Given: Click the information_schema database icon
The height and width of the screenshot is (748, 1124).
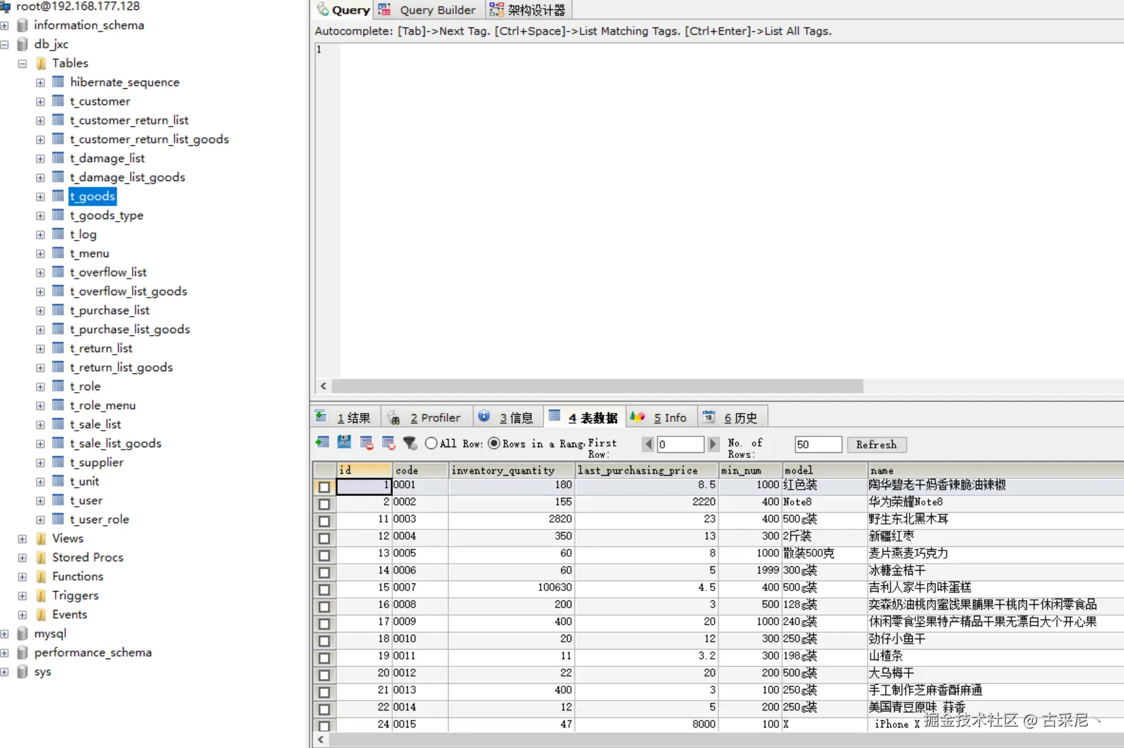Looking at the screenshot, I should [22, 25].
